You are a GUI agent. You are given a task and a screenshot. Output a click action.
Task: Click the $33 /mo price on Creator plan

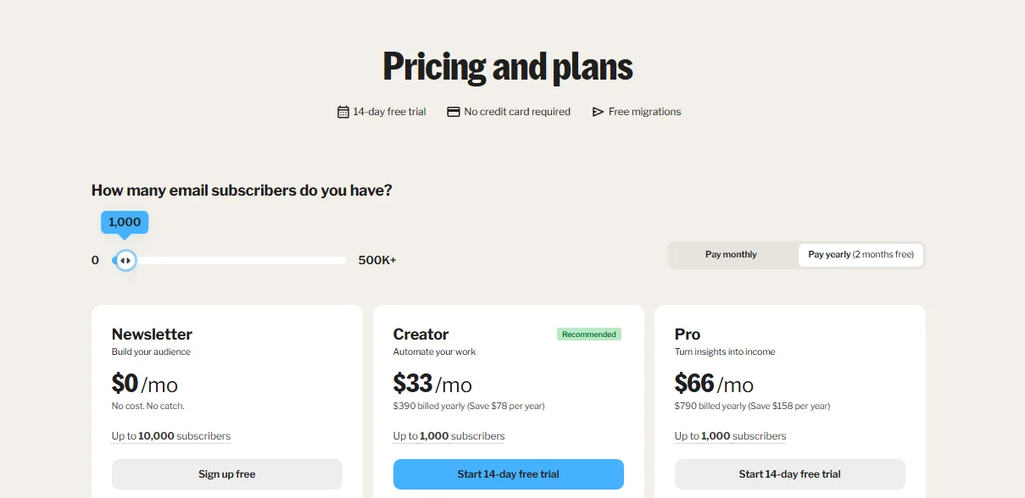click(x=432, y=384)
